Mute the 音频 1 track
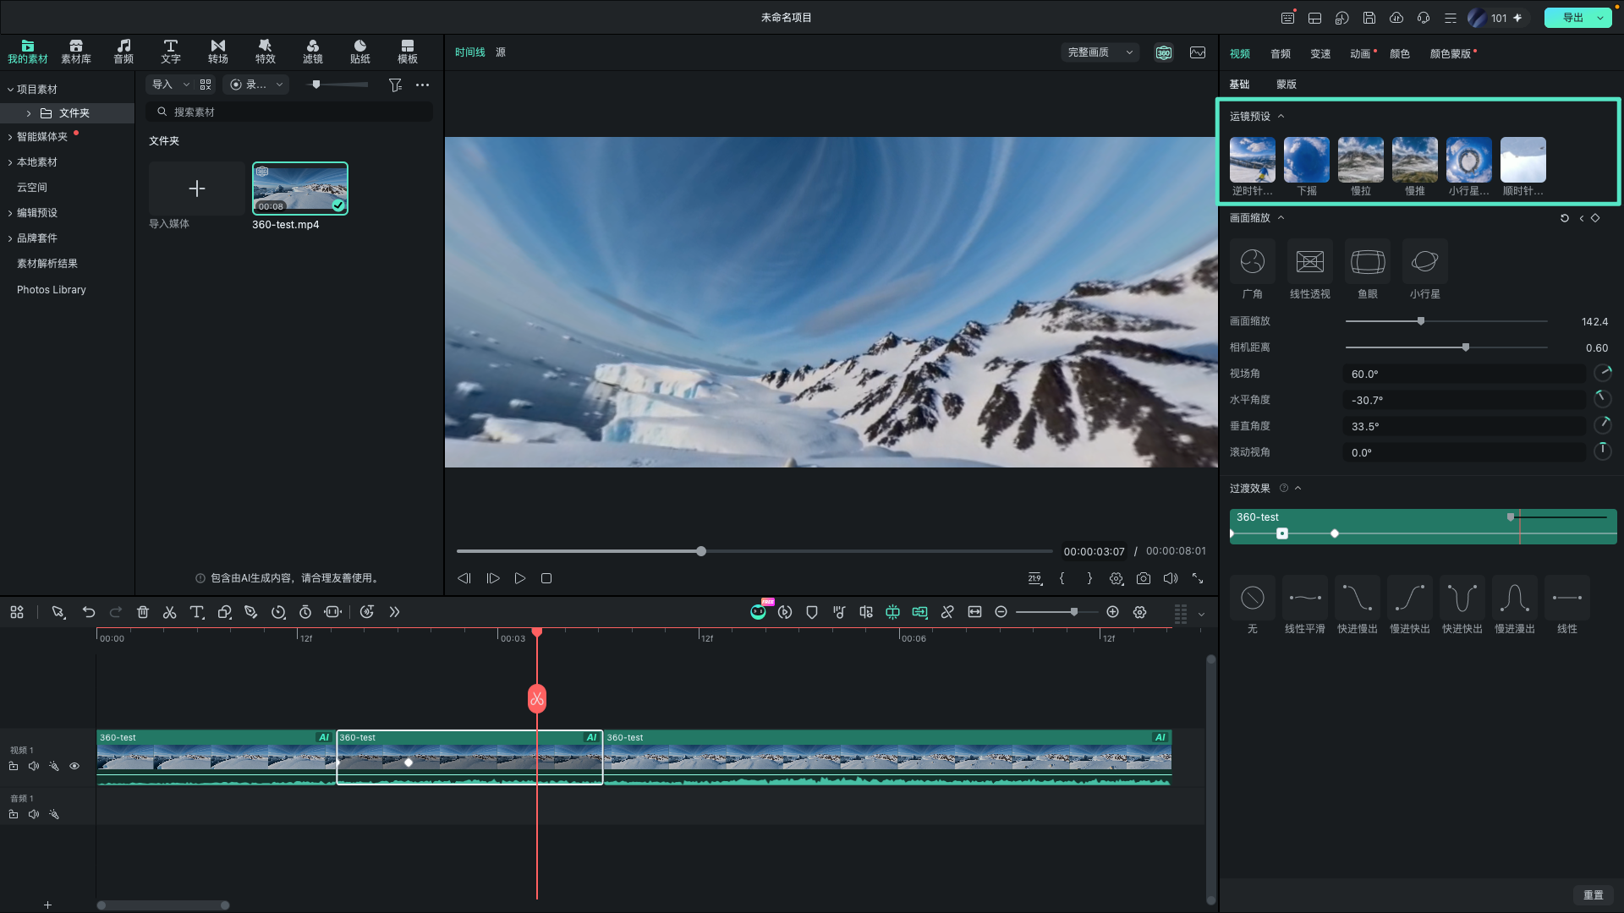The image size is (1624, 913). [34, 814]
